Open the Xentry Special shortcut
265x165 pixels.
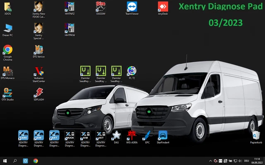pos(39,31)
